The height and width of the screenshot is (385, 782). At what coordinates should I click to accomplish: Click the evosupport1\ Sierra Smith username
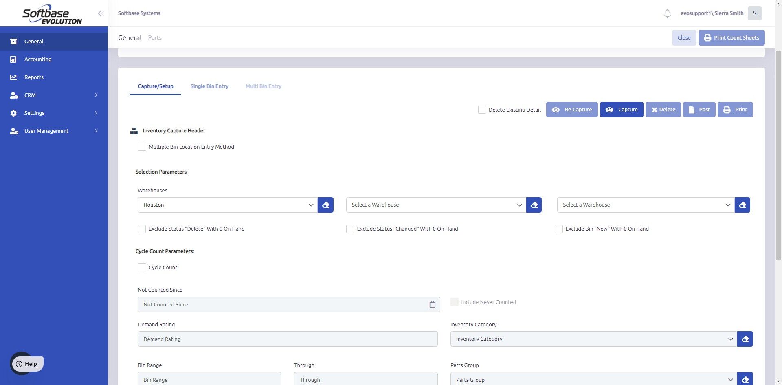click(712, 13)
